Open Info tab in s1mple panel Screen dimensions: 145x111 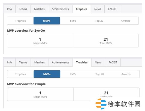tap(10, 62)
